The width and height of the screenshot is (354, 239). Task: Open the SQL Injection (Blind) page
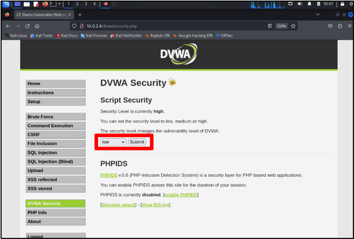point(55,162)
